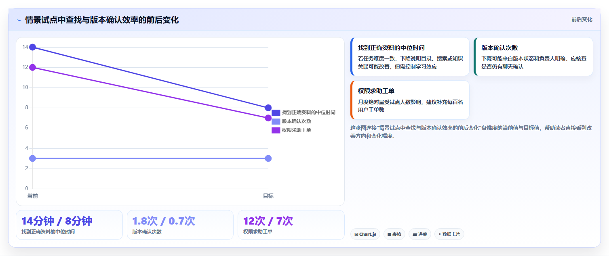Click the Chart.js tag

click(365, 234)
